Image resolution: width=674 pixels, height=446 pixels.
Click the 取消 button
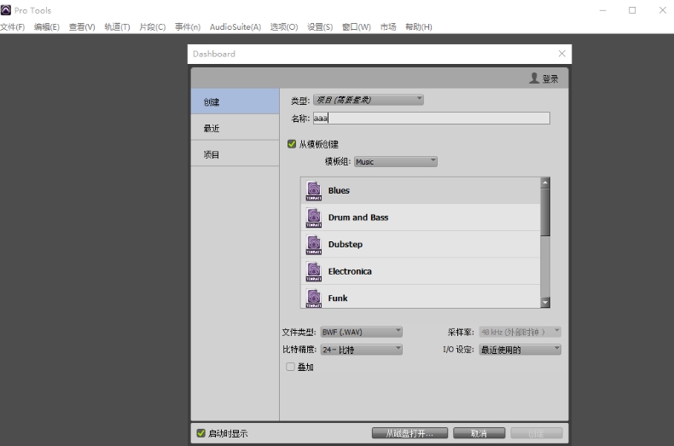click(x=479, y=433)
